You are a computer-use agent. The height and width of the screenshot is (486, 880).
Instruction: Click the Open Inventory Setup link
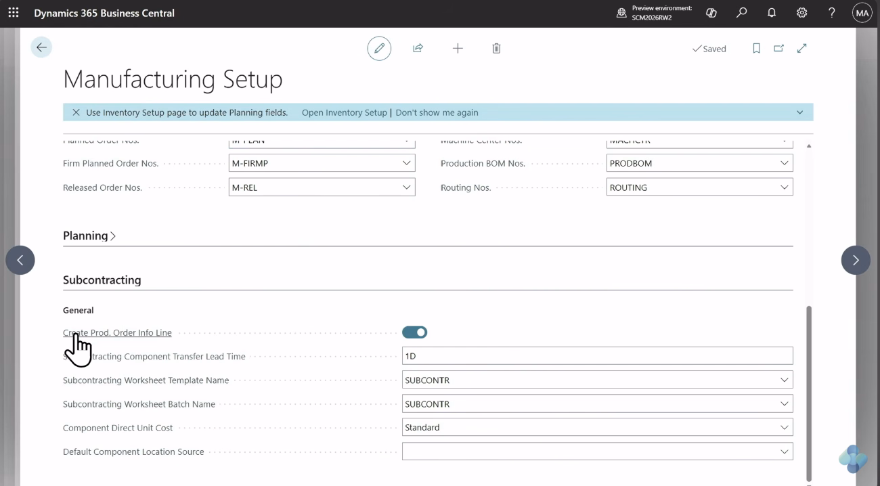pyautogui.click(x=344, y=112)
